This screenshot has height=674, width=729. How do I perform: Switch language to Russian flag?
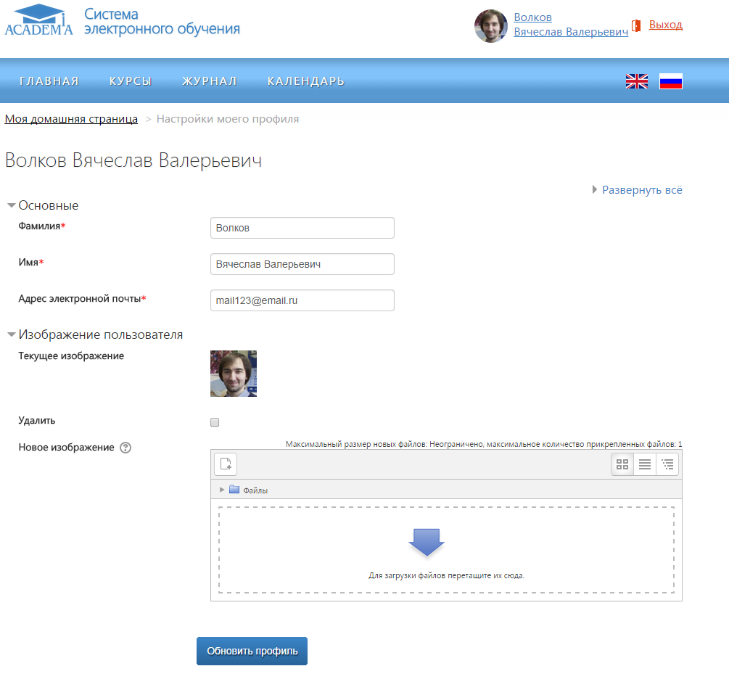(670, 81)
